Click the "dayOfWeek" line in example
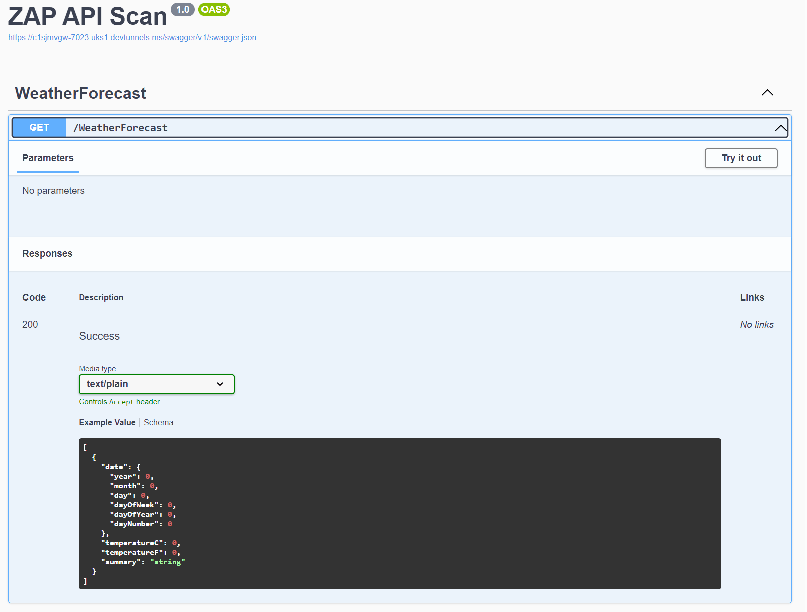807x612 pixels. tap(143, 505)
